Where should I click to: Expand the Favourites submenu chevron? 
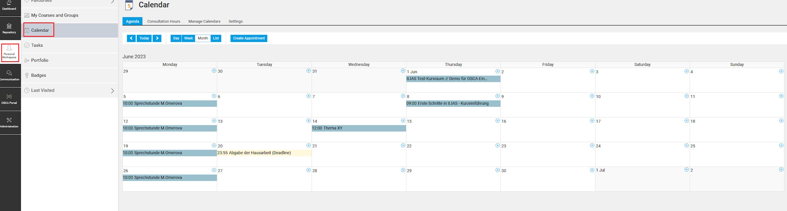112,1
